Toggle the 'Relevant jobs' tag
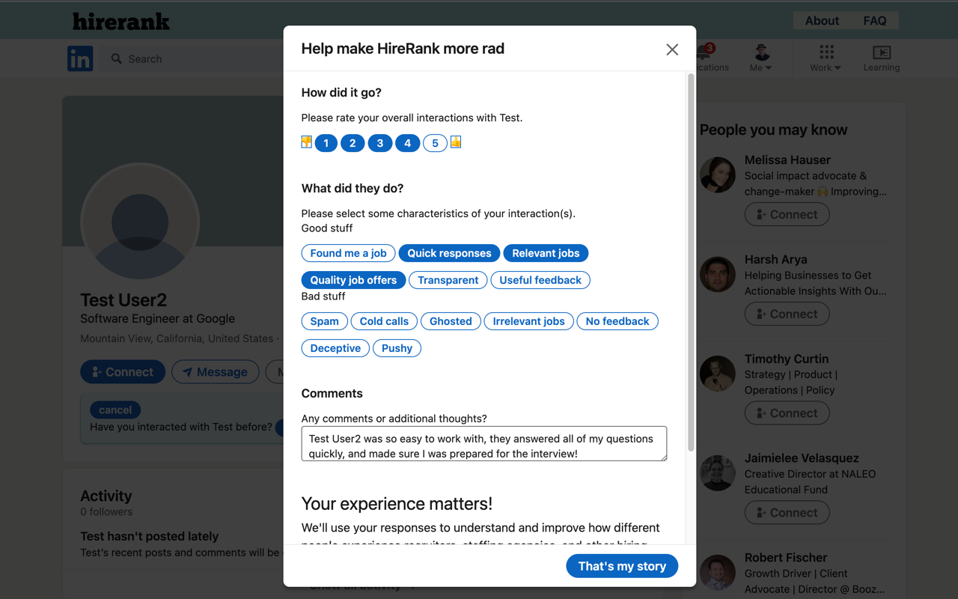 coord(546,253)
